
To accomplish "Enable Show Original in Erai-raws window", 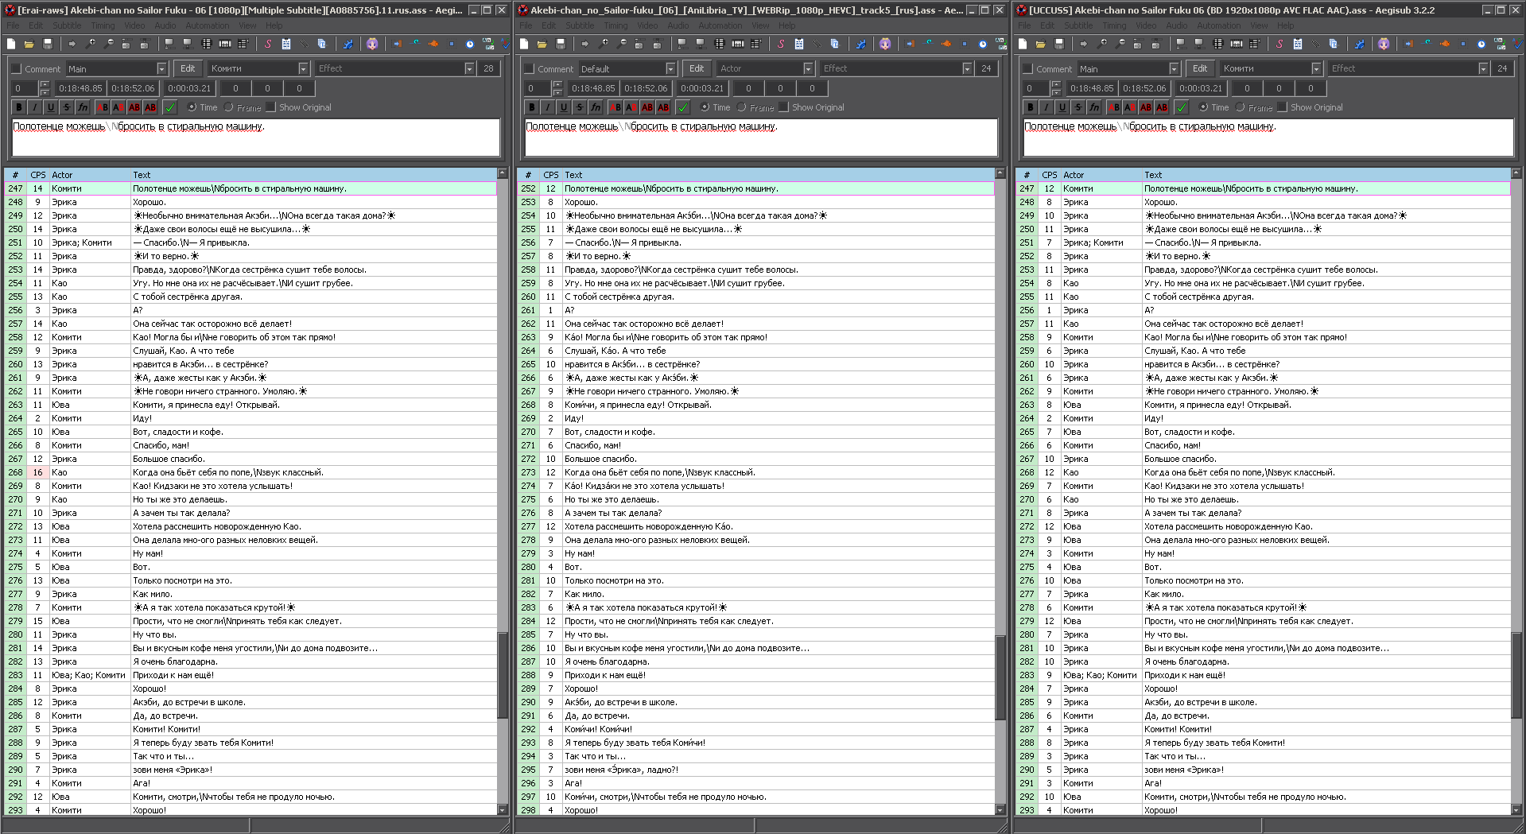I will click(x=298, y=107).
